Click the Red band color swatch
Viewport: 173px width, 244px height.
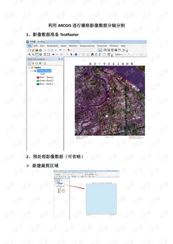[38, 78]
